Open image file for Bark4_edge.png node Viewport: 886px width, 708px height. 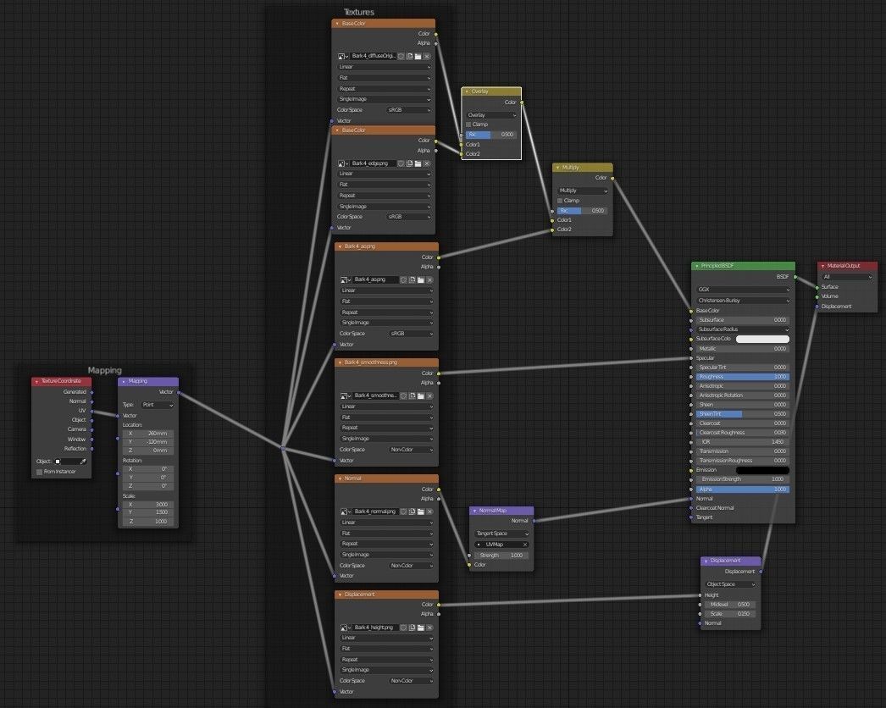point(418,163)
